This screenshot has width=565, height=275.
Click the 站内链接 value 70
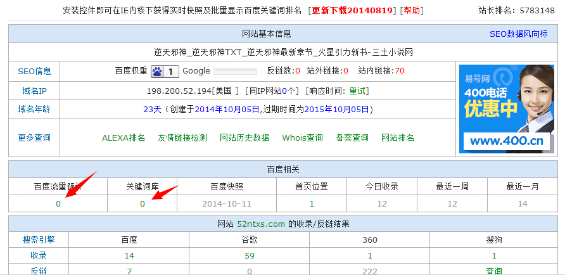pos(400,71)
